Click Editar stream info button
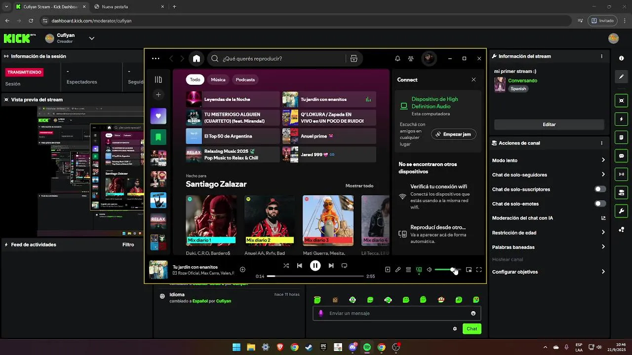Screen dimensions: 632x355 coord(549,125)
